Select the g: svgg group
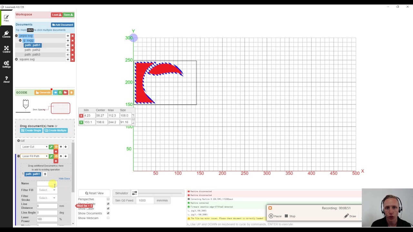 (28, 41)
